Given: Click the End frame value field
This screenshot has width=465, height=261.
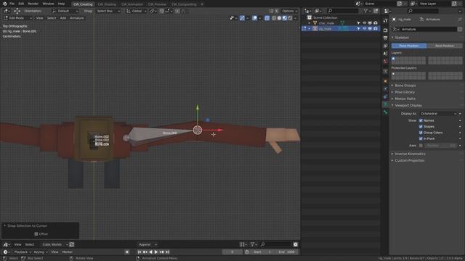Looking at the screenshot, I should point(286,252).
